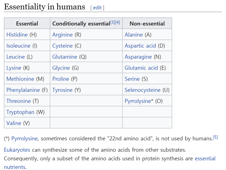Click the Lysine table entry
The image size is (226, 170).
[14, 68]
